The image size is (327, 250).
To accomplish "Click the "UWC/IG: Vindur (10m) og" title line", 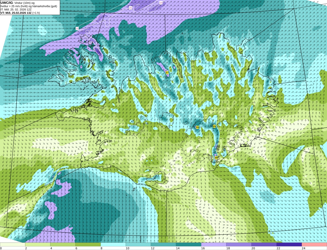I will pyautogui.click(x=17, y=3).
